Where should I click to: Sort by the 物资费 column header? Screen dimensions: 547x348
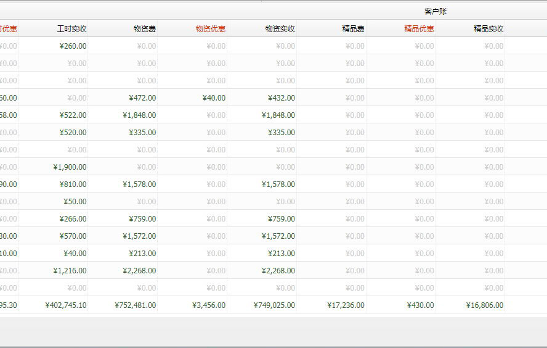pos(144,29)
